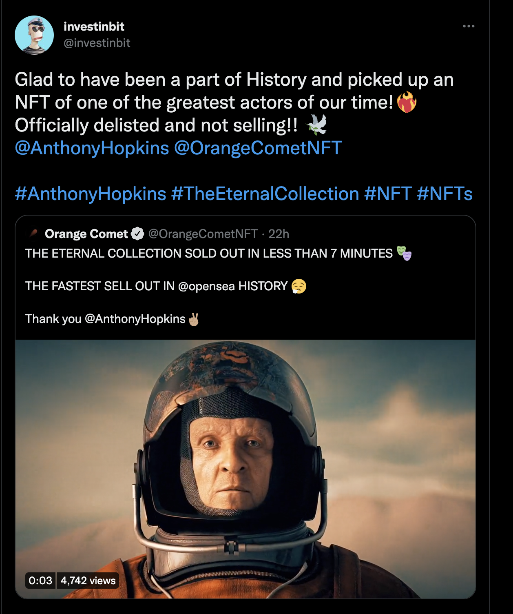This screenshot has height=614, width=513.
Task: Click Orange Comet's verified badge
Action: coord(137,234)
